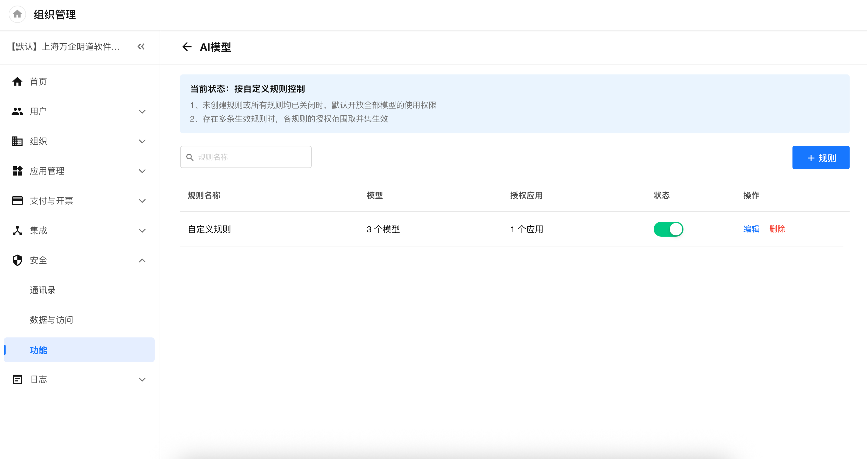
Task: Go back using the arrow next to AI模型
Action: pyautogui.click(x=187, y=47)
